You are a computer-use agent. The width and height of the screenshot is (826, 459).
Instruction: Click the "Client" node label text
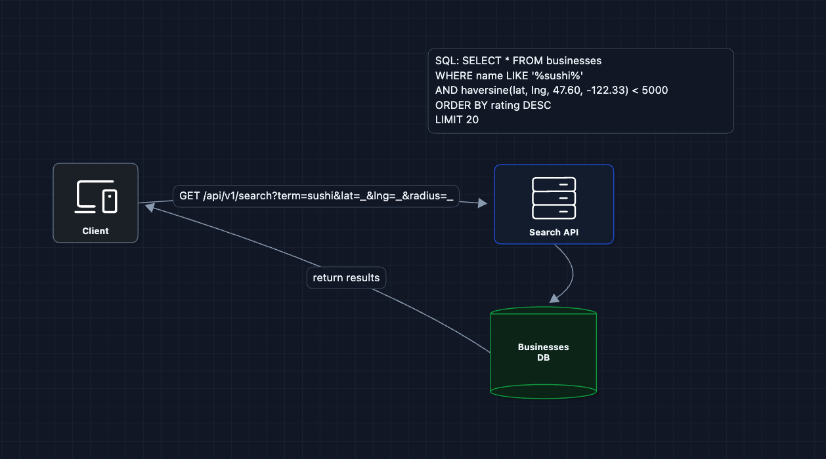[x=96, y=231]
